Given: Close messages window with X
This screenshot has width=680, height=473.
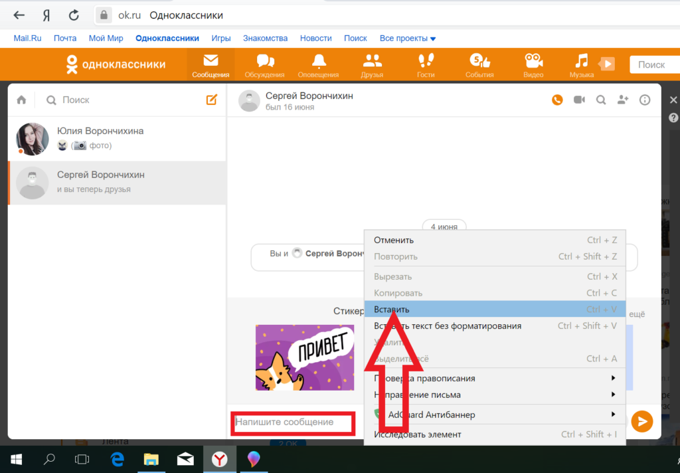Looking at the screenshot, I should (673, 100).
